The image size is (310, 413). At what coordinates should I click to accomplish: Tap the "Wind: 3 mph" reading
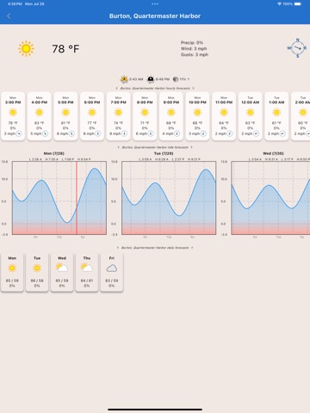[x=194, y=48]
